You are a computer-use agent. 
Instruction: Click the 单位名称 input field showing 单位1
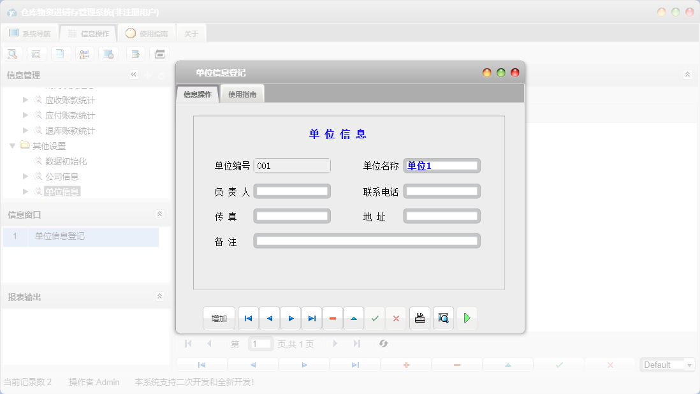point(442,165)
